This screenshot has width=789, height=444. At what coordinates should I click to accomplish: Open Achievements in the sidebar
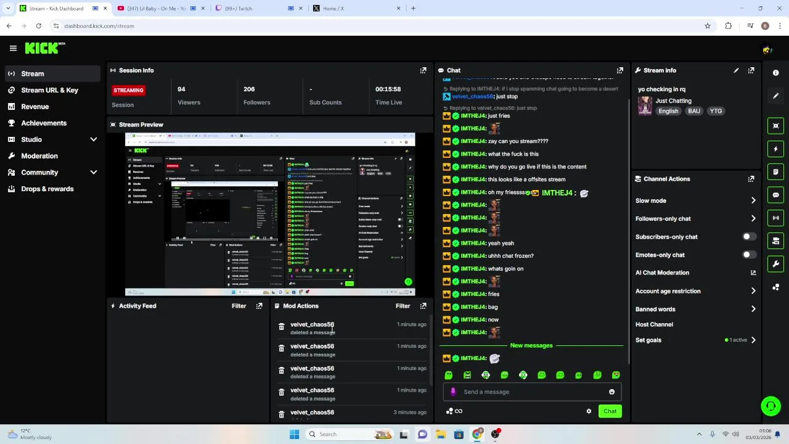[x=52, y=123]
